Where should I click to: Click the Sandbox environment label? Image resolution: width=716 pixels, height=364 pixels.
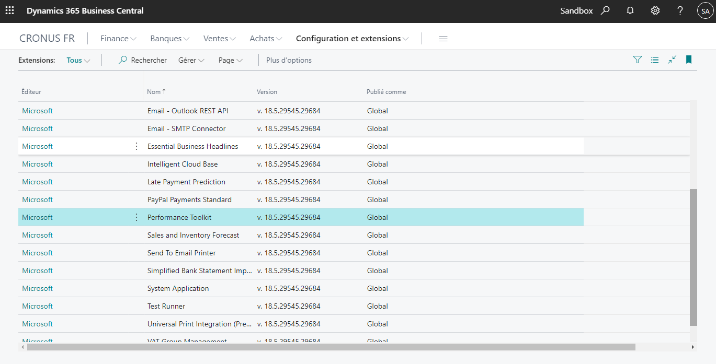pyautogui.click(x=576, y=10)
